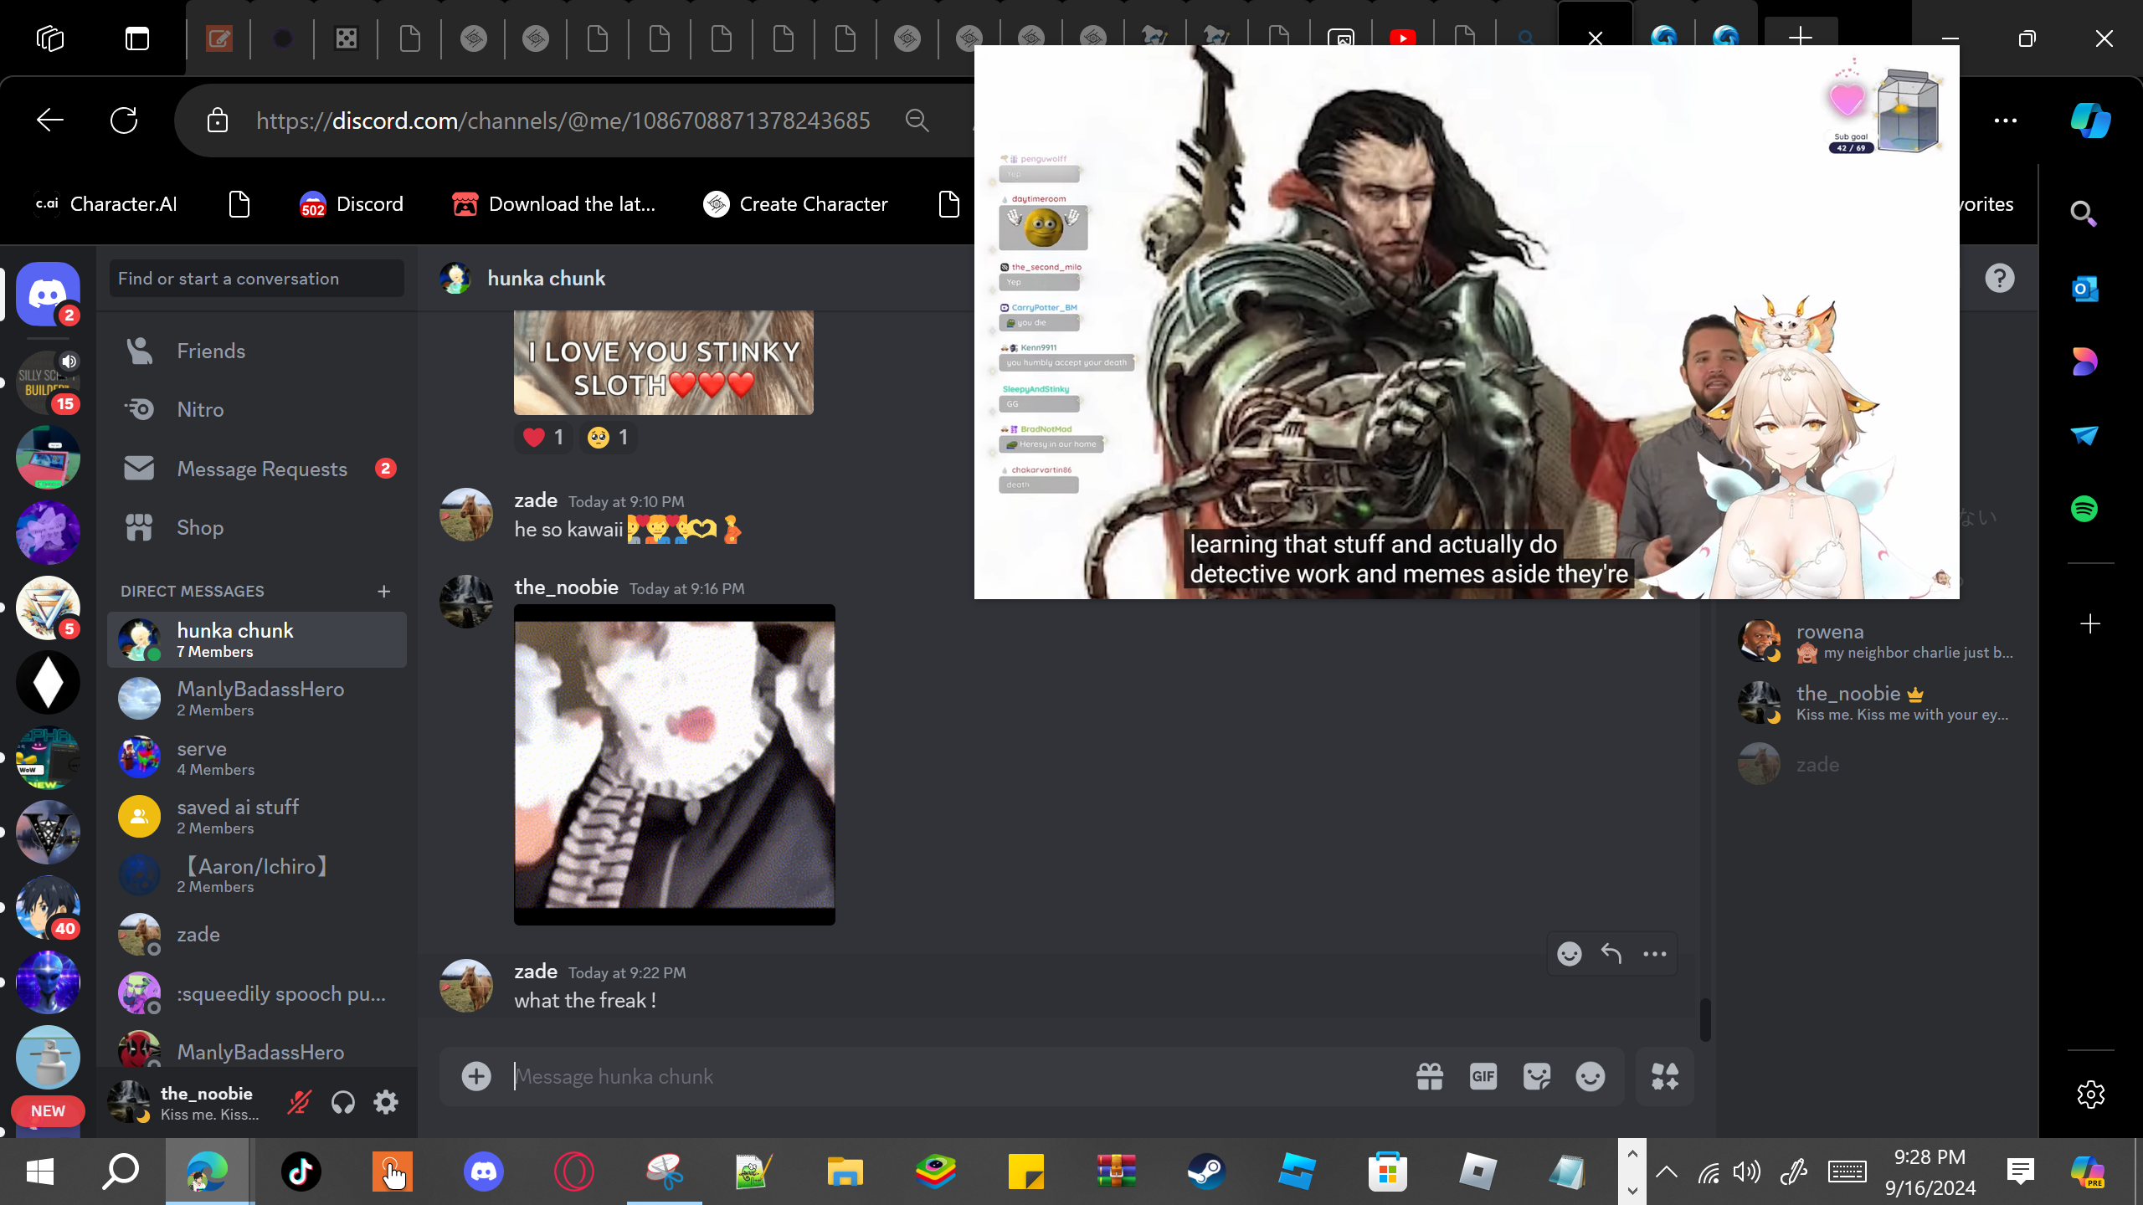Toggle the heart reaction on the sloth image

click(543, 437)
